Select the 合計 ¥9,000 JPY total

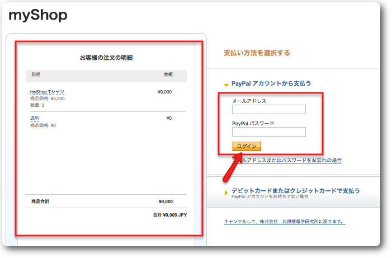point(170,215)
